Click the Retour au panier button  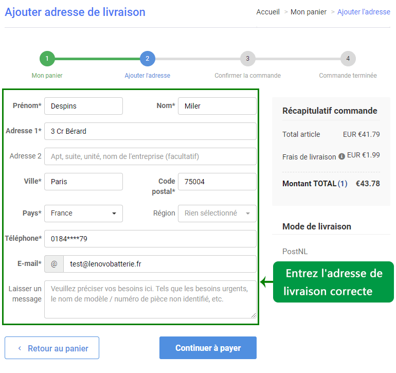[x=52, y=348]
